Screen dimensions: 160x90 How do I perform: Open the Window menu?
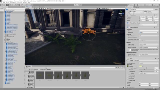click(25, 3)
